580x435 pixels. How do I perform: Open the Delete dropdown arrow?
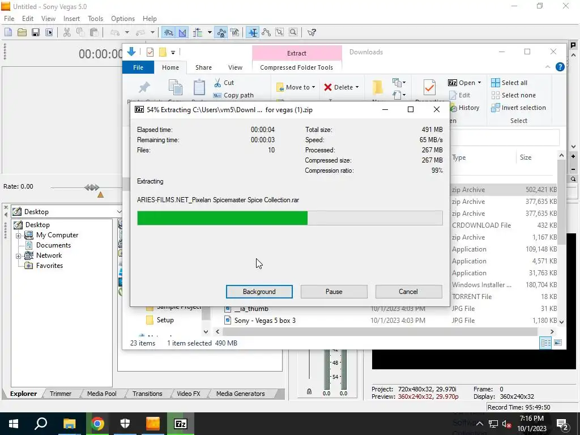357,87
